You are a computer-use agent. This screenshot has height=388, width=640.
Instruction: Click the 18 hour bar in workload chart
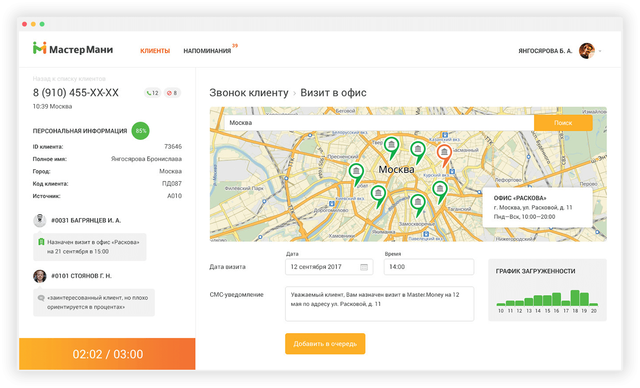pos(574,298)
